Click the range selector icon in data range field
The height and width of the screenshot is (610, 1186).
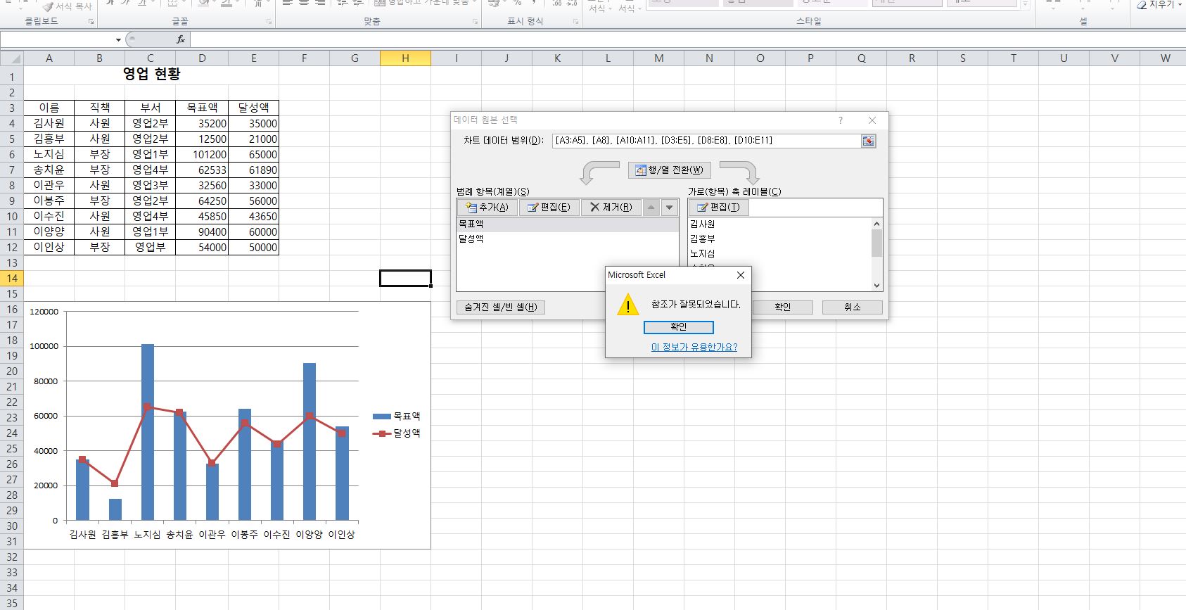(869, 141)
